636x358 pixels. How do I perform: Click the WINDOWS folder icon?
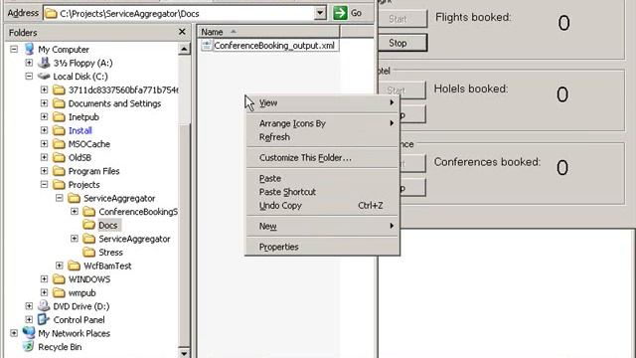coord(59,278)
